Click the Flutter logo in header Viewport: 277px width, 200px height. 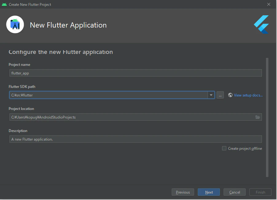click(x=261, y=25)
